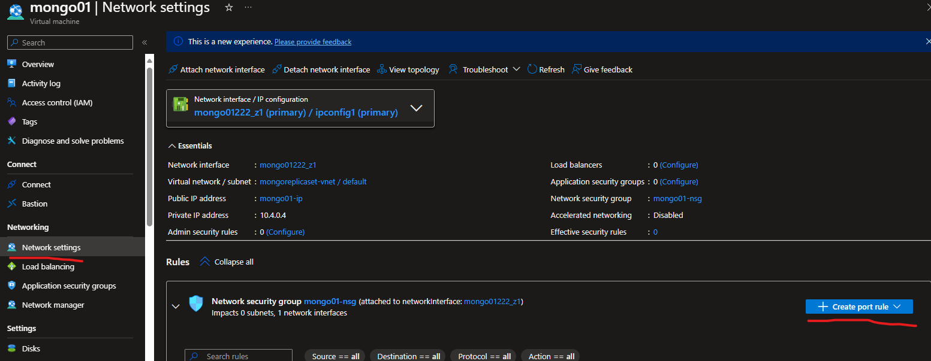931x361 pixels.
Task: Open the Network interface / IP configuration dropdown
Action: [x=300, y=108]
